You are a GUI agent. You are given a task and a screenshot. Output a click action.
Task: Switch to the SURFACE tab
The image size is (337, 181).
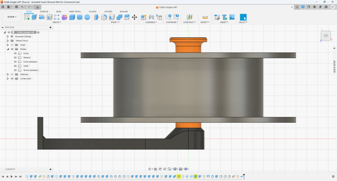coord(44,12)
